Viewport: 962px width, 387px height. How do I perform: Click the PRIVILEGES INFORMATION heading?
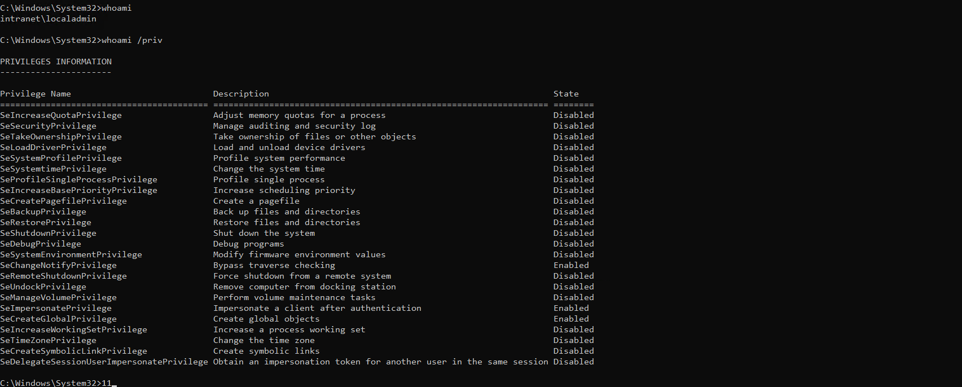coord(56,61)
